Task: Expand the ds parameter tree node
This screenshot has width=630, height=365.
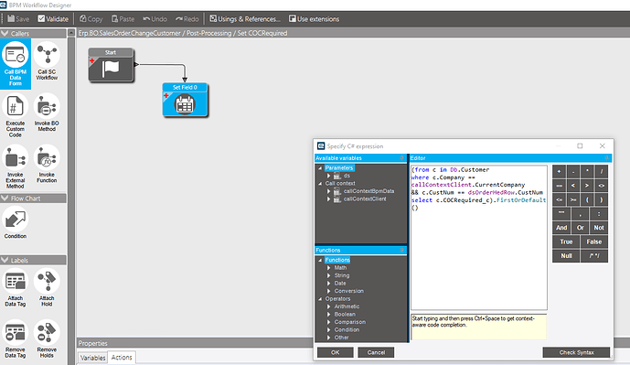Action: pyautogui.click(x=328, y=176)
